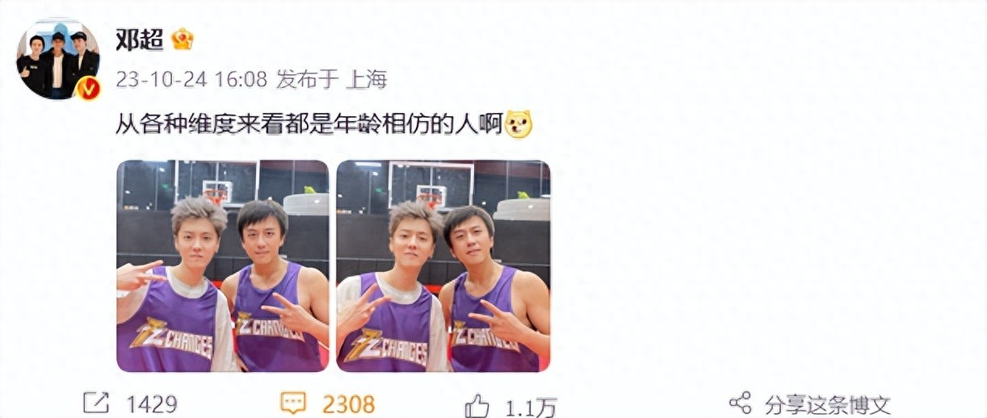Open the left photo of the post
This screenshot has height=418, width=987.
[x=223, y=265]
